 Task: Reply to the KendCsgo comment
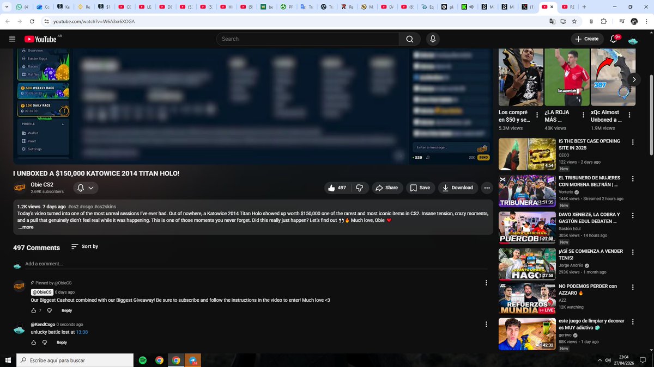click(x=62, y=343)
